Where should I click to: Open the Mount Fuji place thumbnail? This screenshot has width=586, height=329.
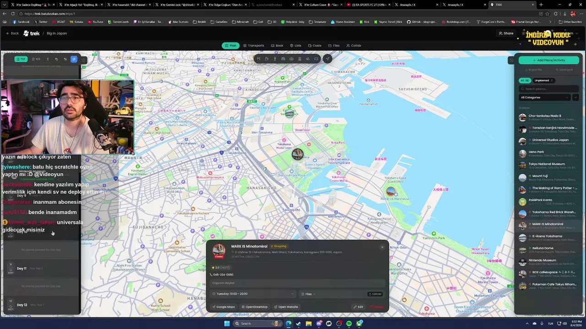tap(522, 178)
